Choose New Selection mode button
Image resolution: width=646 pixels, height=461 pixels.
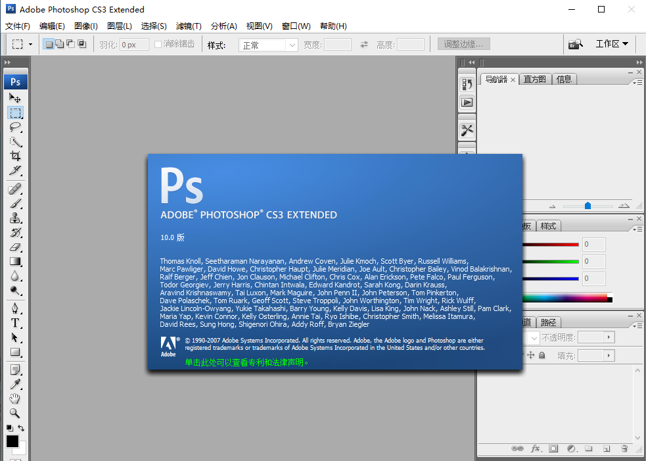[x=49, y=44]
